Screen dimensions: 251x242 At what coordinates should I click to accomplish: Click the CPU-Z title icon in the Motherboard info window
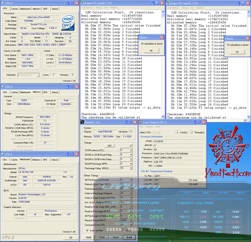coord(3,154)
